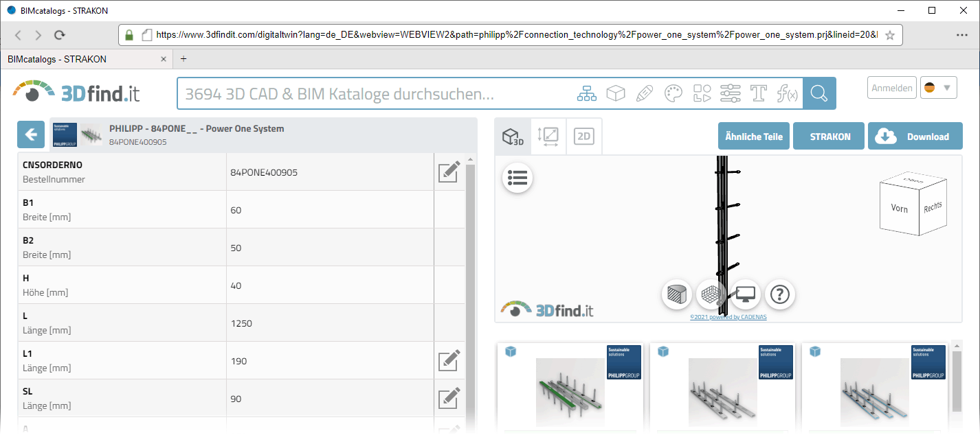The width and height of the screenshot is (980, 435).
Task: Select the 84PONE400905 value cell
Action: [330, 172]
